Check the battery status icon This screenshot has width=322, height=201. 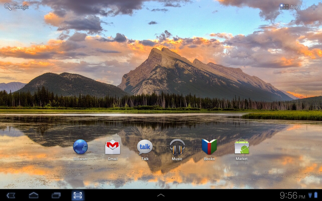pyautogui.click(x=316, y=195)
